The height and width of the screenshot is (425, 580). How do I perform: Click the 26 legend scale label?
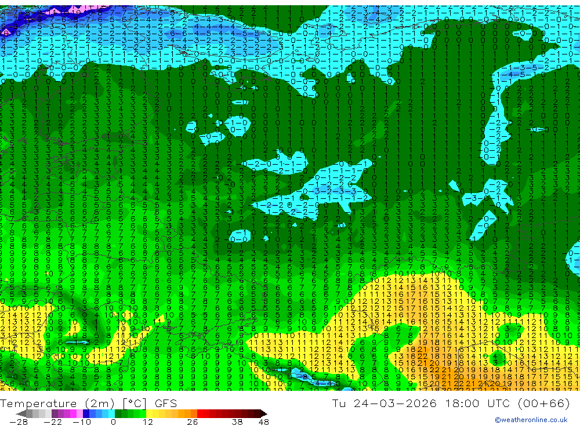(x=193, y=422)
